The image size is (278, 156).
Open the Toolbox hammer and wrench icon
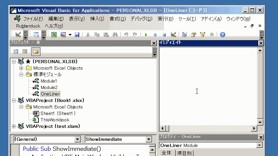coord(212,34)
